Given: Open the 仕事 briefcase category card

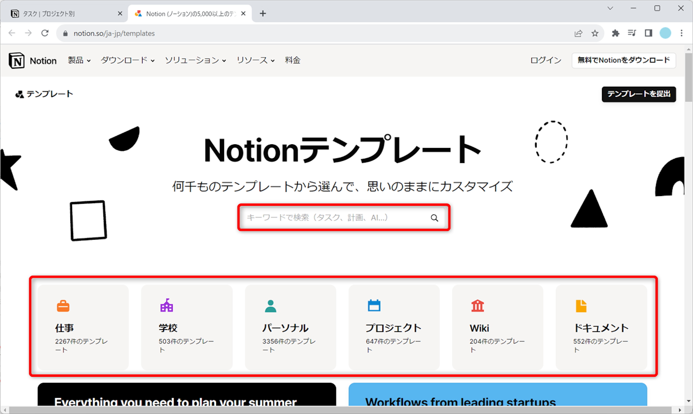Looking at the screenshot, I should click(x=83, y=327).
